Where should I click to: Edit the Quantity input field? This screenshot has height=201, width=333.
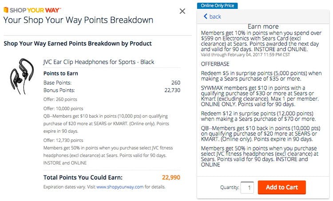pyautogui.click(x=247, y=188)
